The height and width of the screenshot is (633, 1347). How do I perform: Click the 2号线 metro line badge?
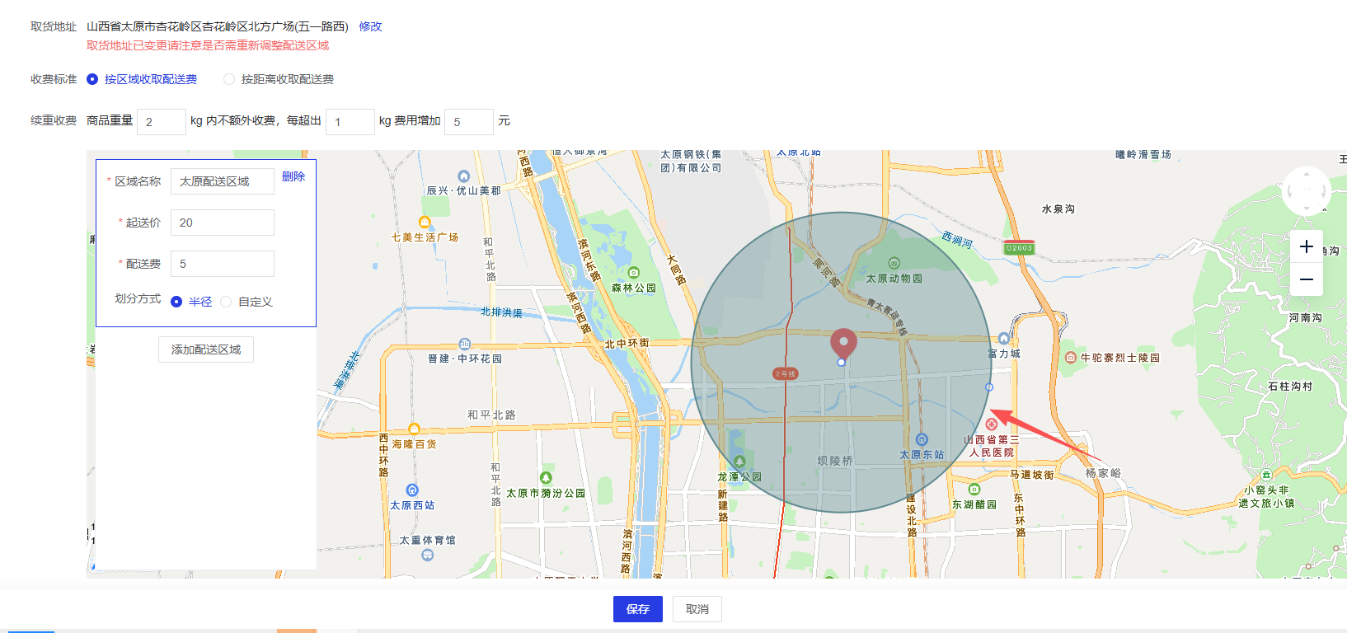(x=785, y=374)
